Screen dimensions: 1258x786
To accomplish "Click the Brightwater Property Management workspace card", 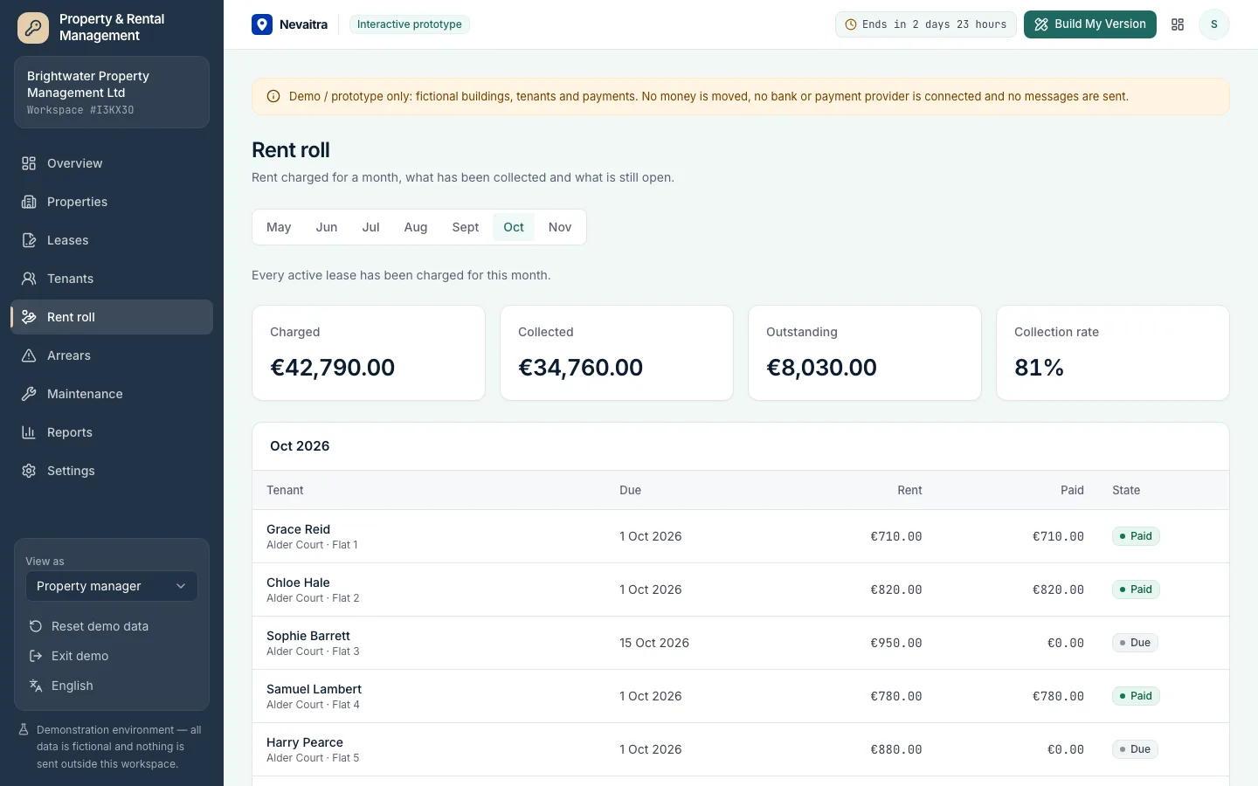I will click(112, 93).
